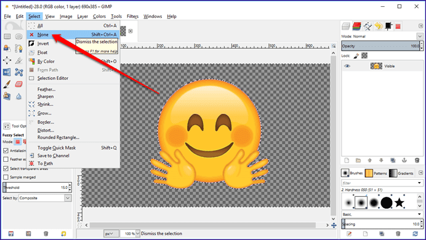426x240 pixels.
Task: Adjust the layer Opacity slider
Action: click(380, 46)
